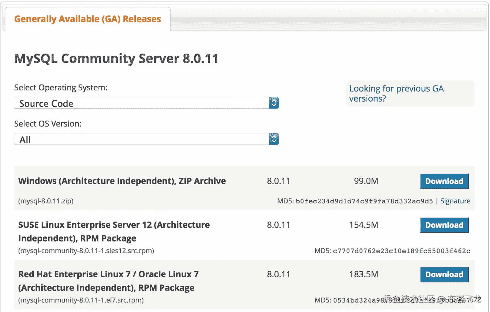Open the Select OS Version dropdown
The height and width of the screenshot is (312, 490).
141,139
